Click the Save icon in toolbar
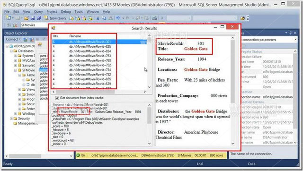The image size is (303, 171). (x=33, y=18)
